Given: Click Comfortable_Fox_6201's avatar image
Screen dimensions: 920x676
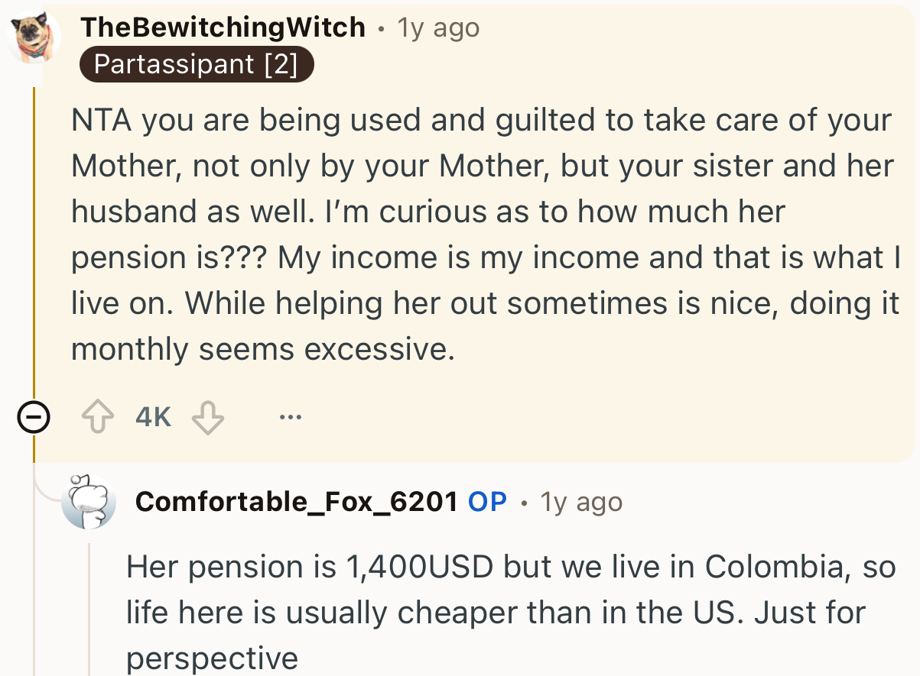Looking at the screenshot, I should pos(89,502).
